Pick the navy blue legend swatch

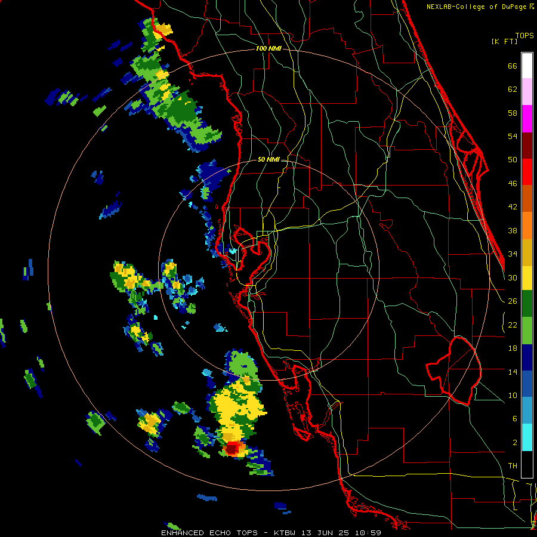click(x=527, y=357)
